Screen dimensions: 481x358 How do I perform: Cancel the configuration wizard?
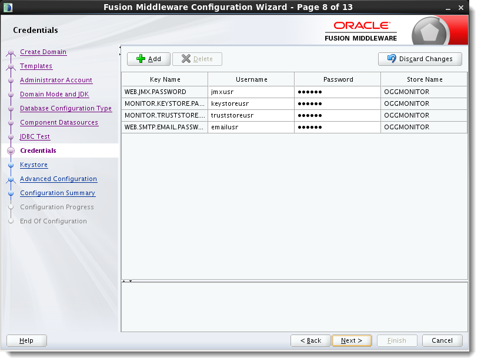click(x=442, y=340)
